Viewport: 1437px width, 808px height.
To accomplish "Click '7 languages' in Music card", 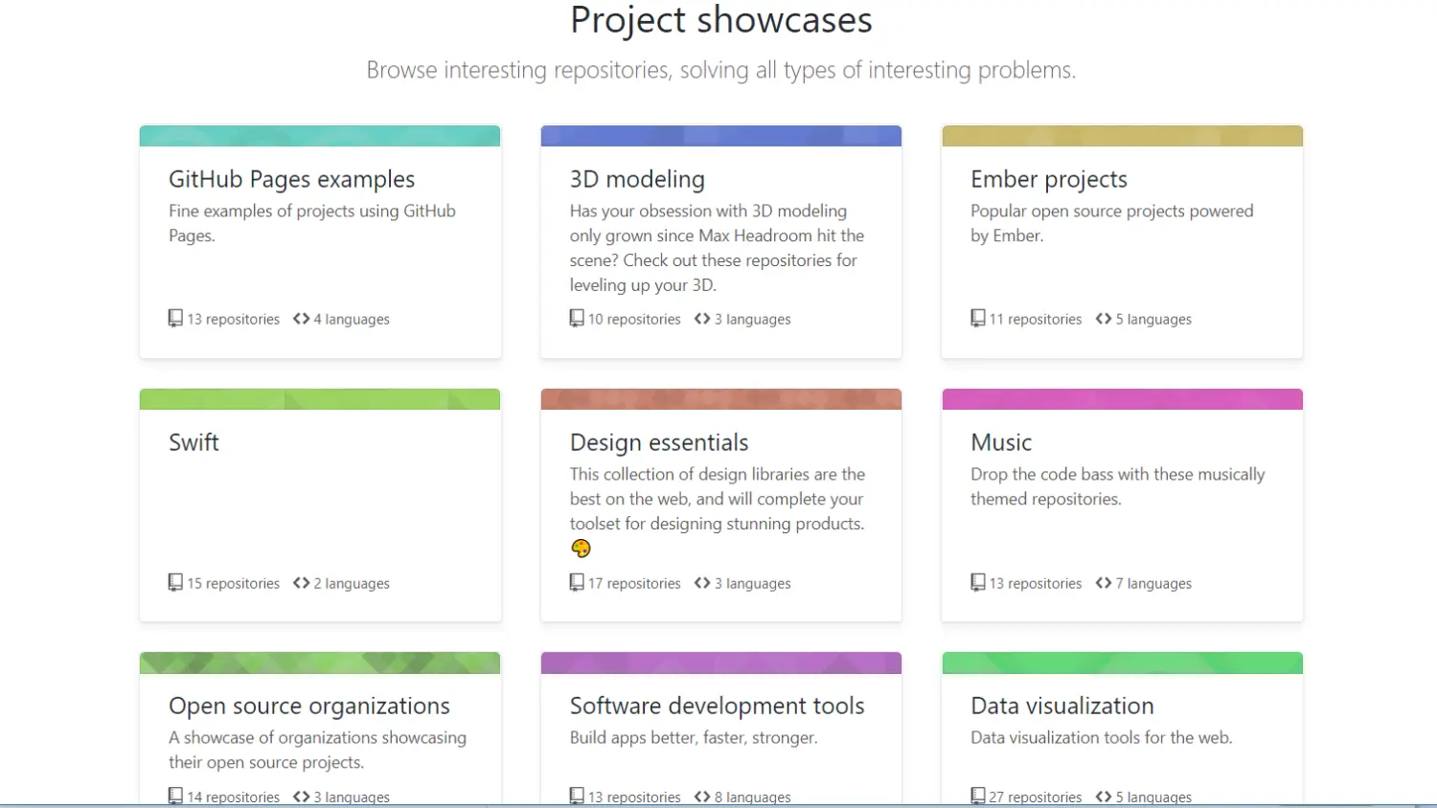I will 1153,583.
